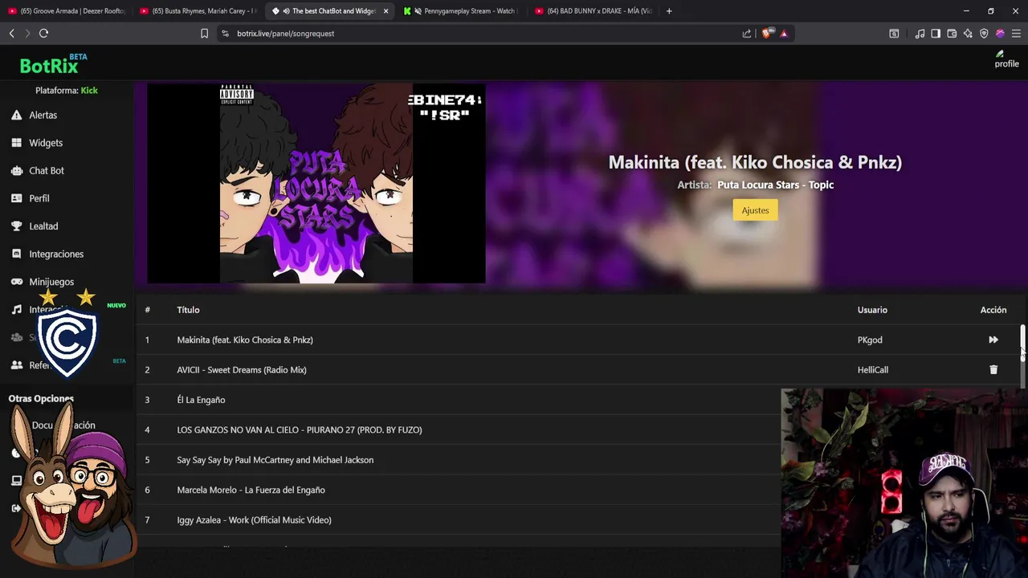
Task: Click the Minijuegos gamepad icon
Action: pyautogui.click(x=16, y=282)
